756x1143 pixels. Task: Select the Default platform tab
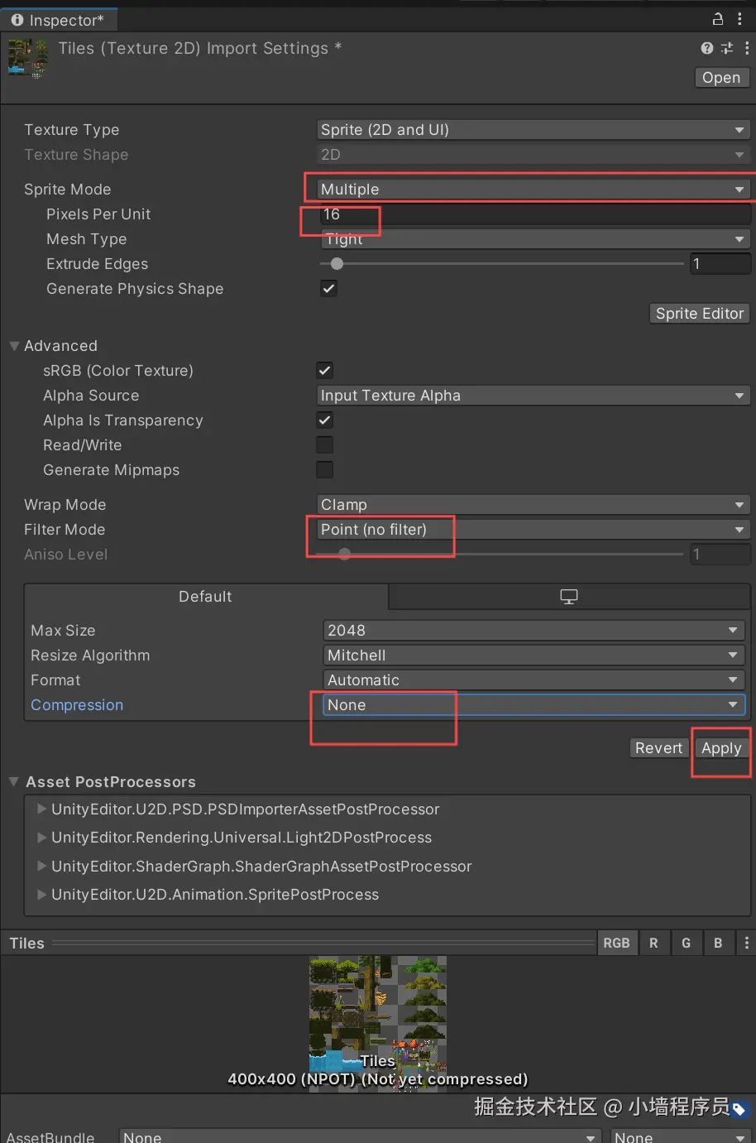206,597
